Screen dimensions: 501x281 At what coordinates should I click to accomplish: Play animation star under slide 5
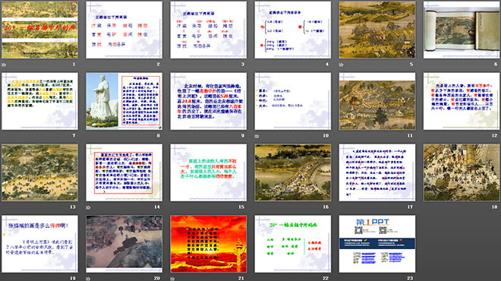[342, 65]
